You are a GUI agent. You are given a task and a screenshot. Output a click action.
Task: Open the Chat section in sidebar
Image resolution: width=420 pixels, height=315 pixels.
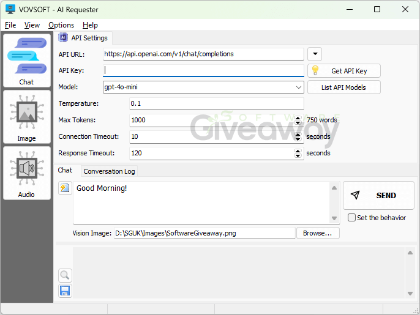(x=27, y=61)
